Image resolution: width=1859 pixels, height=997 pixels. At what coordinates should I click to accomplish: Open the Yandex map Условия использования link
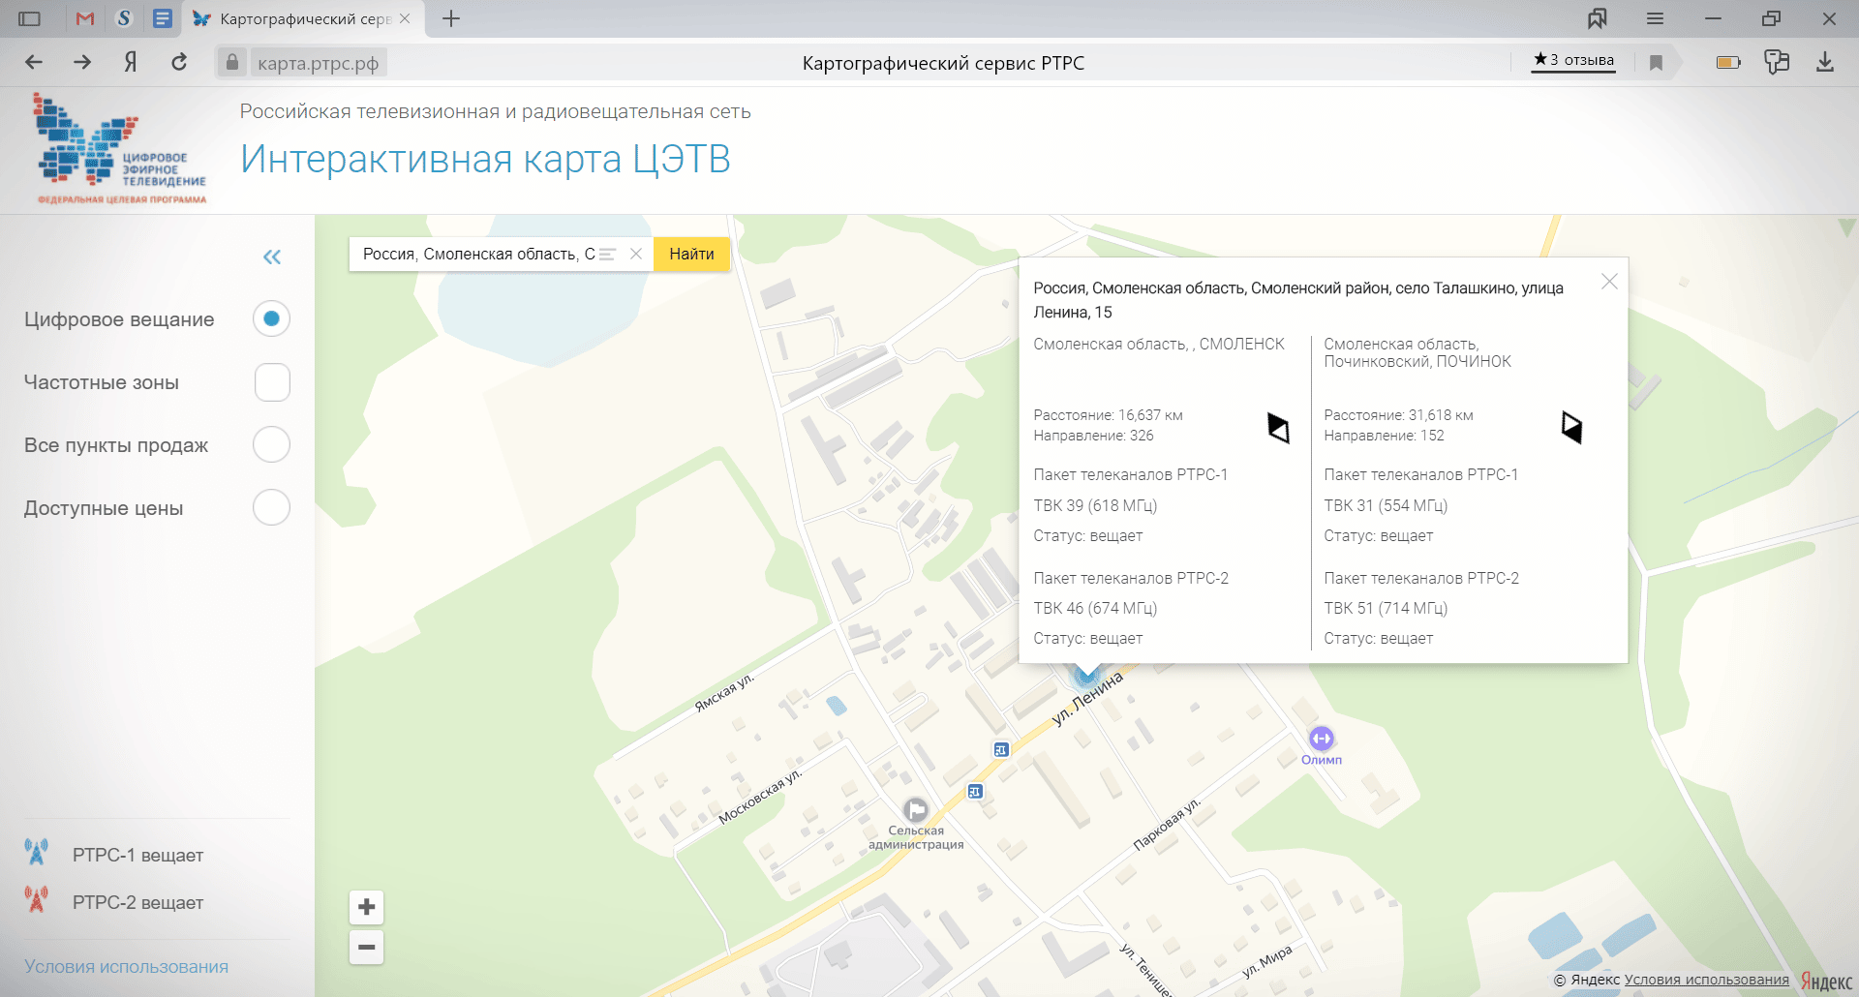1706,980
